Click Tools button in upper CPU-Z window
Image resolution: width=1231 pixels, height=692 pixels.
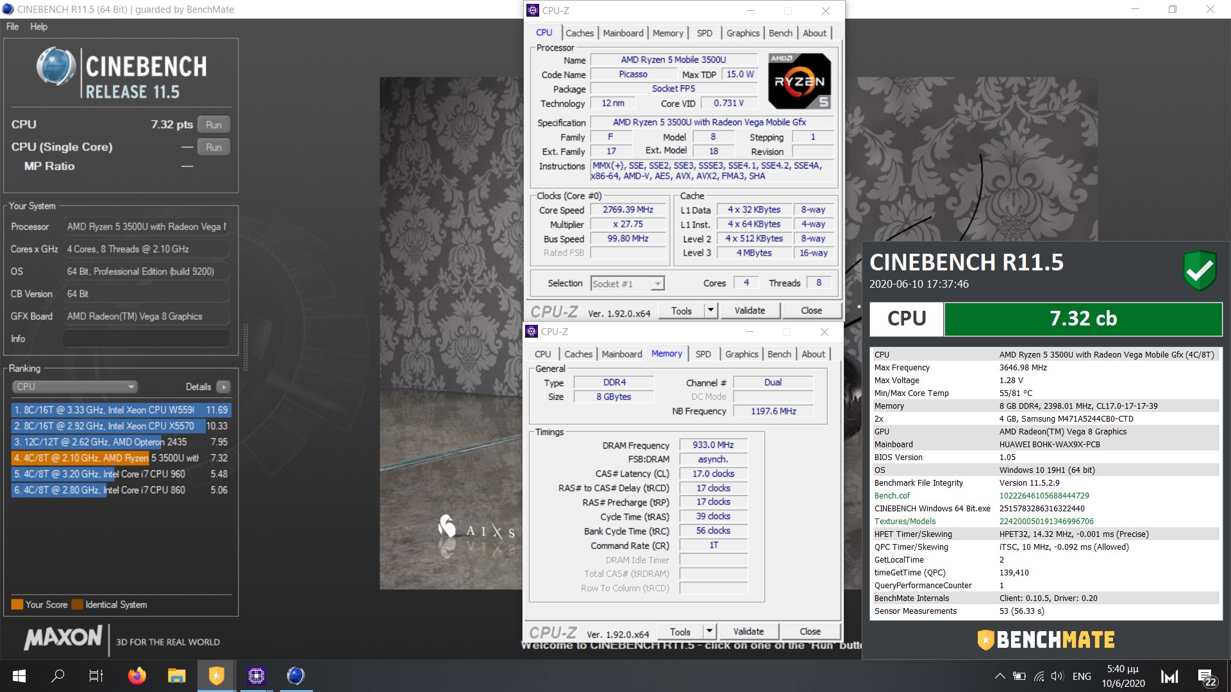pos(682,311)
